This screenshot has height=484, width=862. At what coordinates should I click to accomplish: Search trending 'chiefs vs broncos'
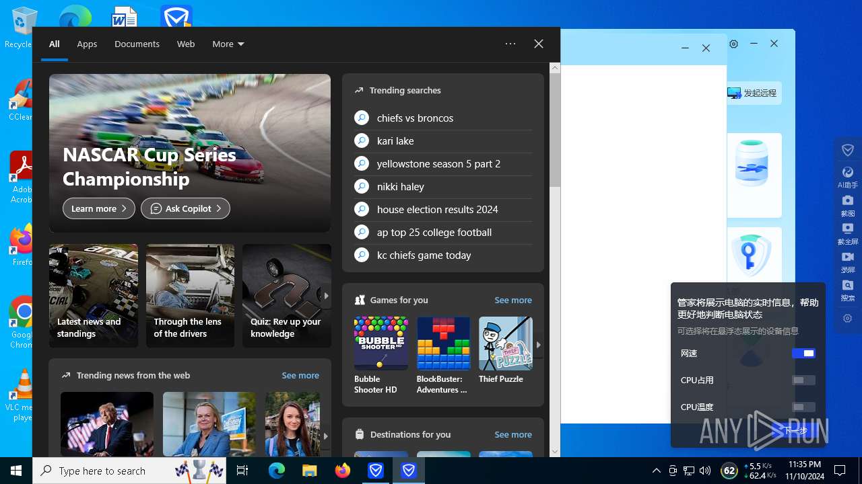click(443, 118)
